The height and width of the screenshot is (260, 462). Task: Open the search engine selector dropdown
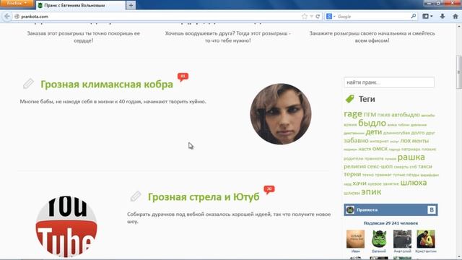coord(331,17)
